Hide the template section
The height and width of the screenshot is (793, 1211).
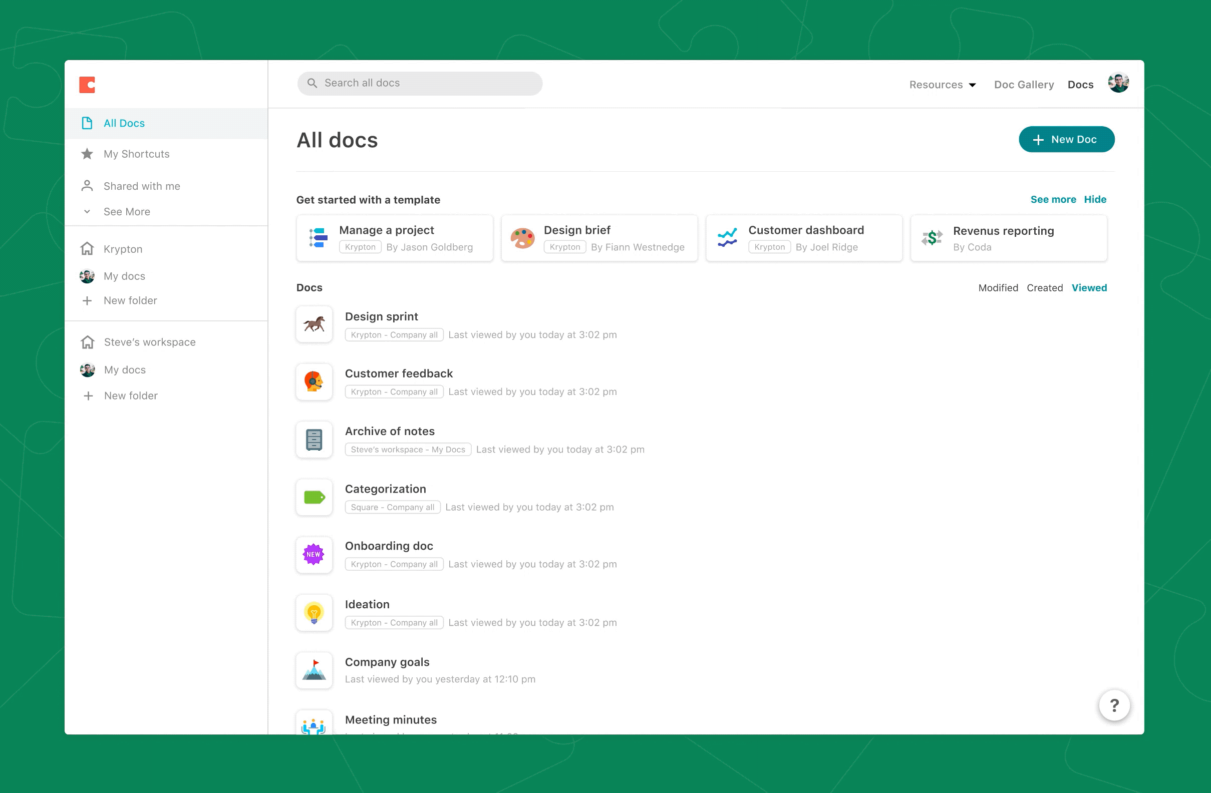point(1094,199)
